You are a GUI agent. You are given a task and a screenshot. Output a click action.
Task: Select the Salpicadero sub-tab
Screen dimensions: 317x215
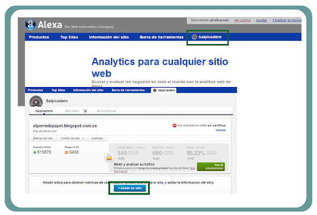tap(44, 111)
